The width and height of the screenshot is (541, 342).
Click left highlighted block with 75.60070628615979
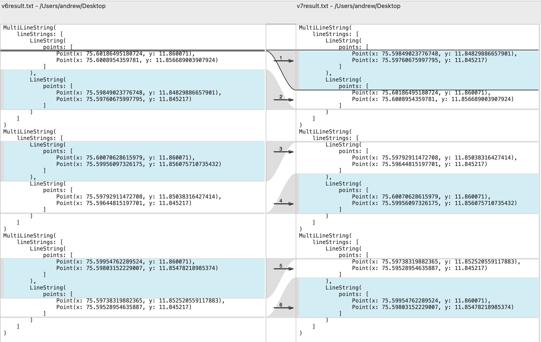coord(134,161)
